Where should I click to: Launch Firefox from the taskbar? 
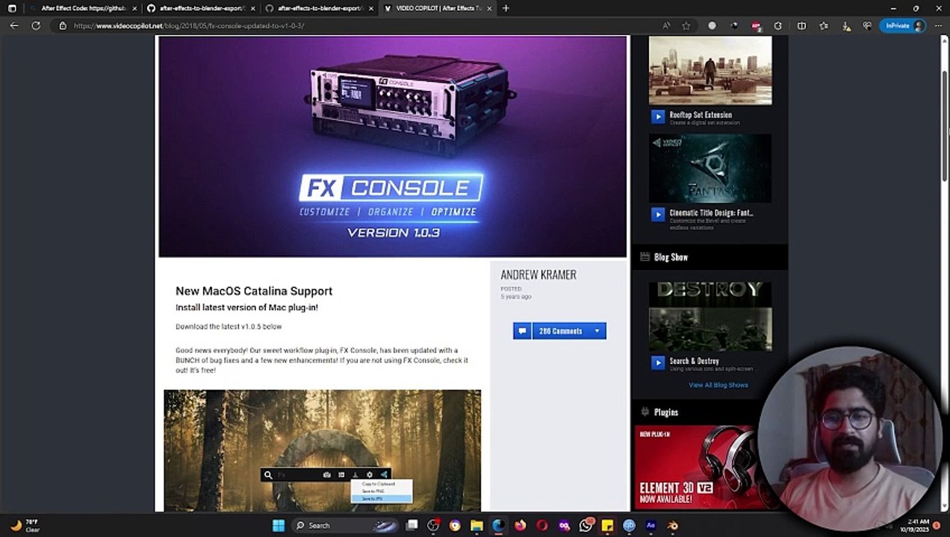[x=521, y=525]
